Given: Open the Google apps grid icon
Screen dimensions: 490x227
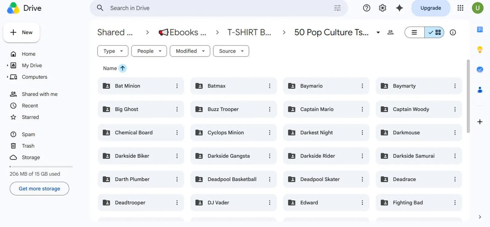Looking at the screenshot, I should pos(460,8).
